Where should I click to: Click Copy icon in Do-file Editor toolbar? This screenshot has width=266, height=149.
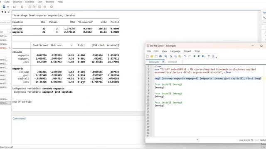[x=175, y=56]
